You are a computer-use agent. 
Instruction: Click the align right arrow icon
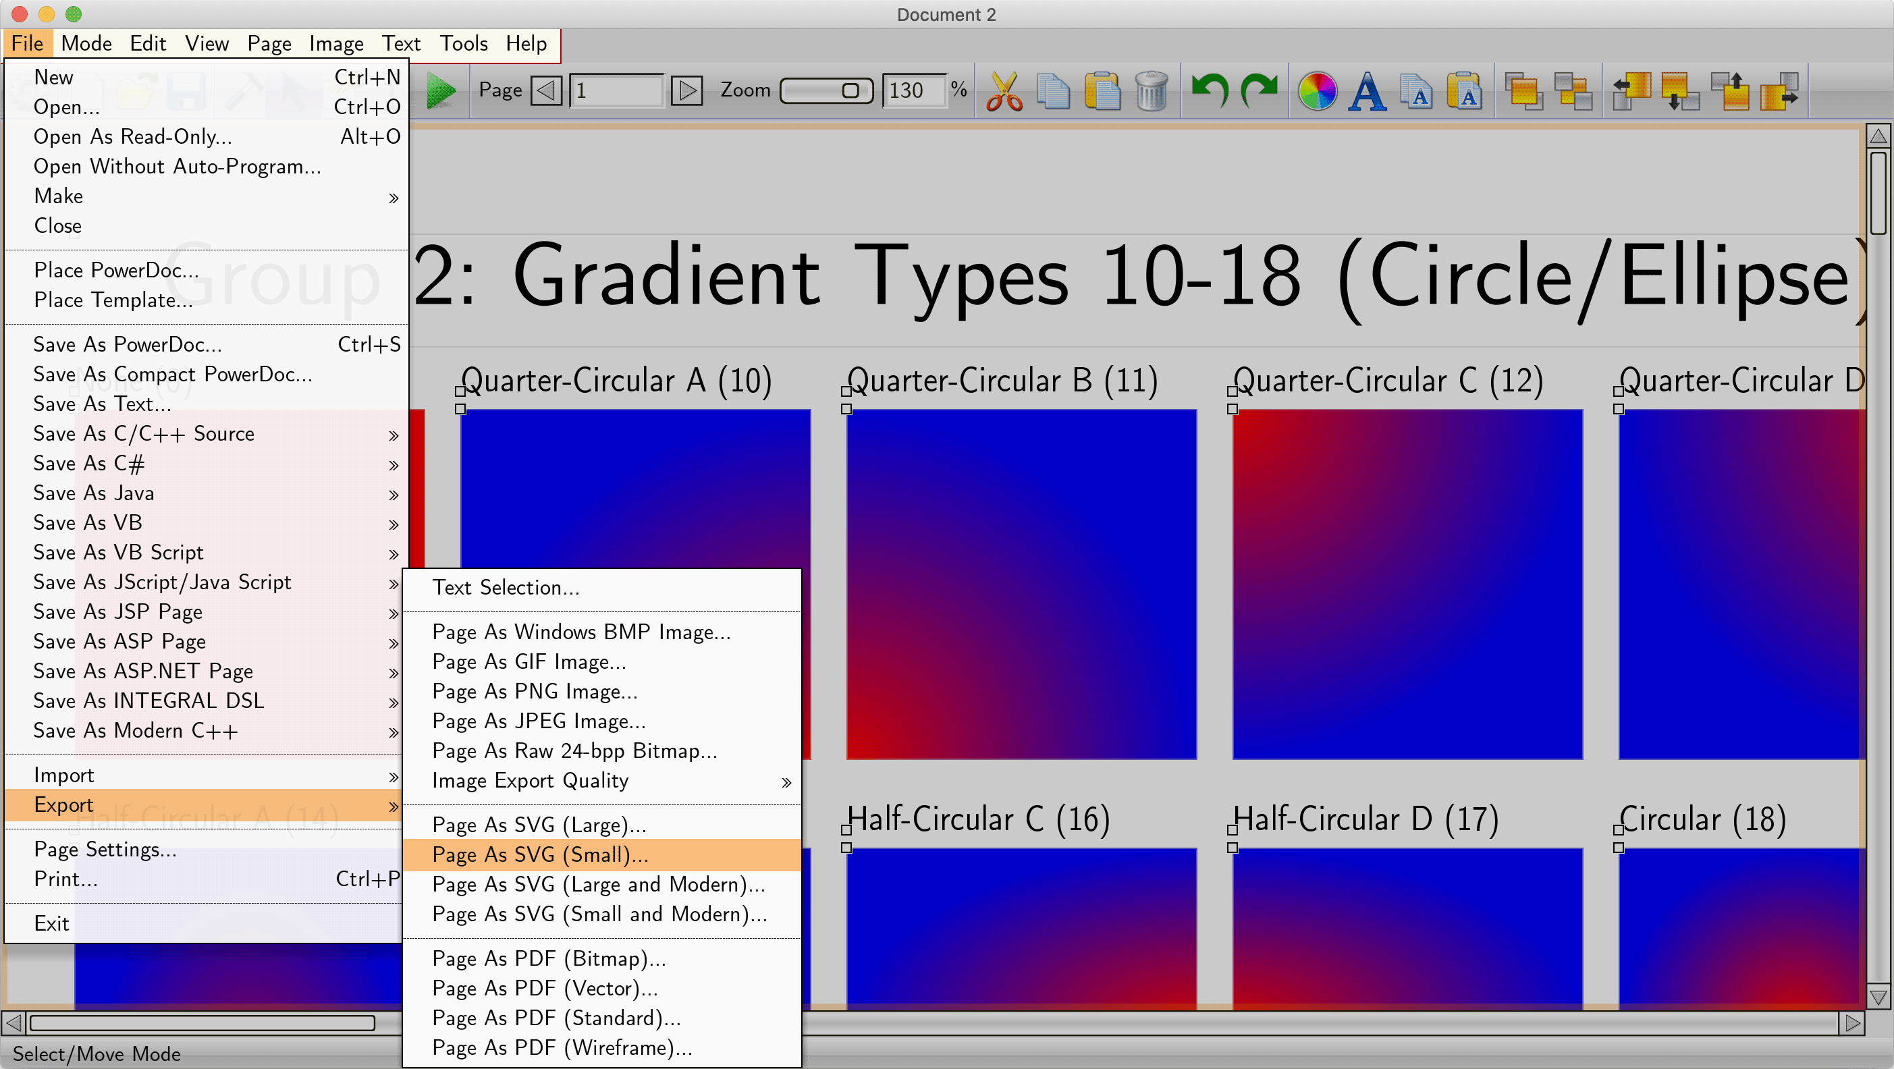pos(1779,91)
